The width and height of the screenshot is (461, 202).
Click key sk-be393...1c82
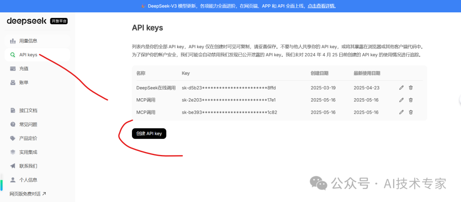[229, 112]
